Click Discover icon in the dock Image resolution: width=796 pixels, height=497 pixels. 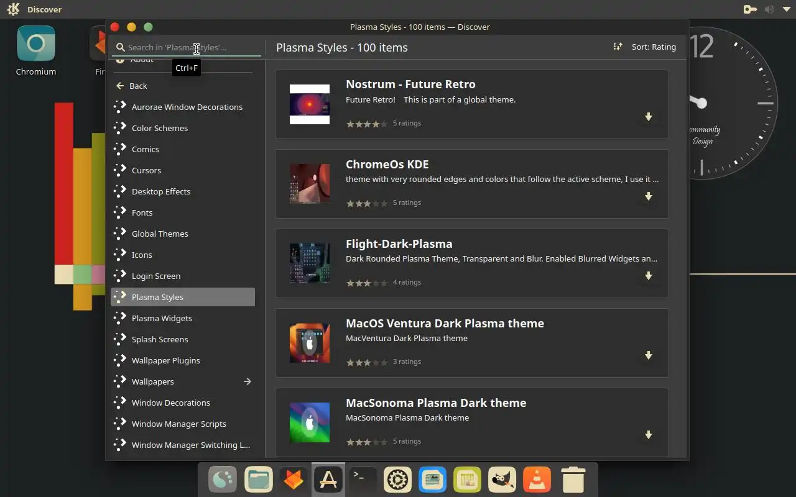pos(328,479)
